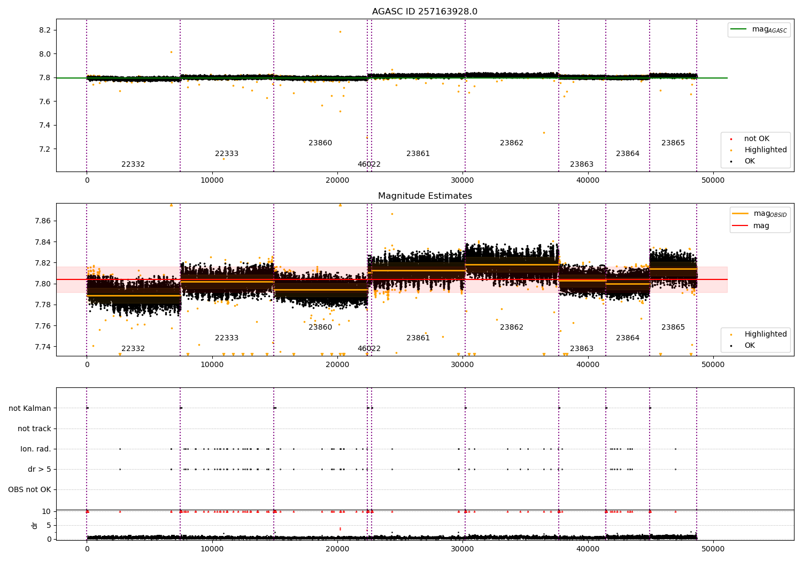Screen dimensions: 802x561
Task: Click the 7.86 y-axis tick label
Action: pos(43,221)
